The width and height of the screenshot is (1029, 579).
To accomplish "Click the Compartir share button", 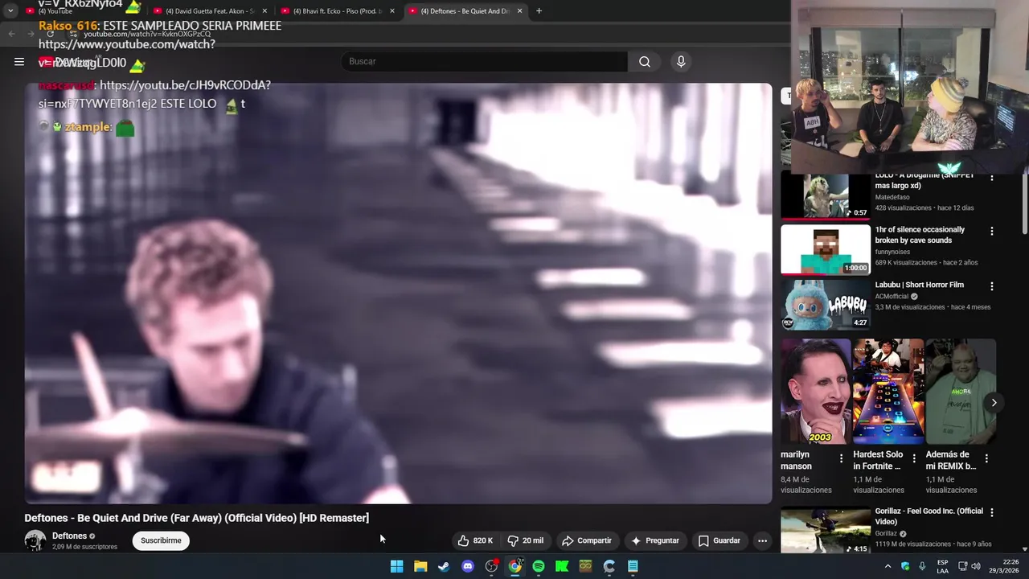I will [x=587, y=540].
